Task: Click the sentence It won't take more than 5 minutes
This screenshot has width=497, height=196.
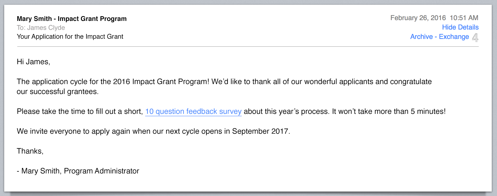Action: pyautogui.click(x=389, y=111)
